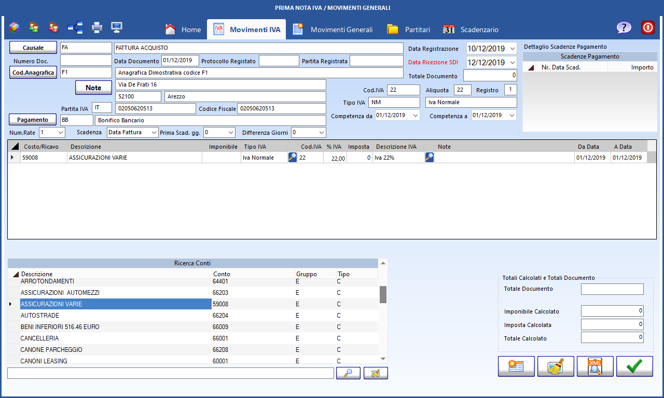Screen dimensions: 664x398
Task: Click the magnifier search button under Ricerca Conti
Action: 348,373
